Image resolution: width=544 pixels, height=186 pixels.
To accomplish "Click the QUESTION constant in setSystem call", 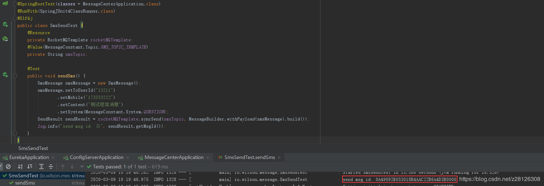I will click(x=155, y=112).
